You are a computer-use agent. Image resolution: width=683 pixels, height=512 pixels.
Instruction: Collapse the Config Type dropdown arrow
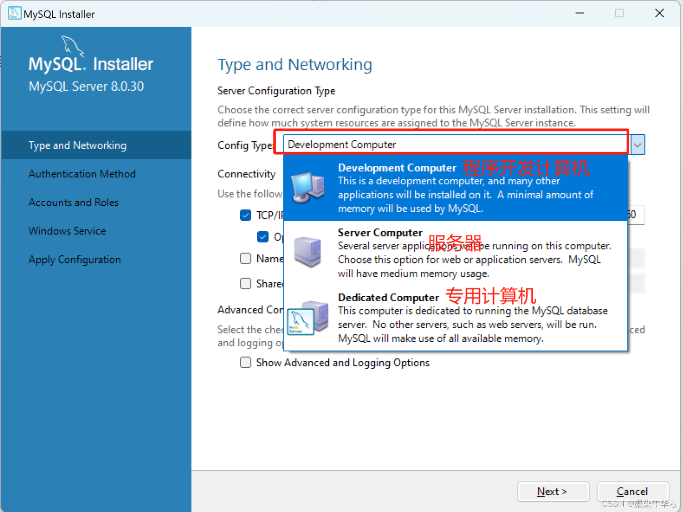pyautogui.click(x=637, y=145)
